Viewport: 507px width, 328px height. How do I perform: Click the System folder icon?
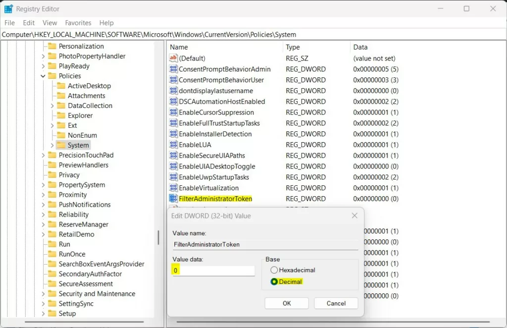click(x=61, y=145)
